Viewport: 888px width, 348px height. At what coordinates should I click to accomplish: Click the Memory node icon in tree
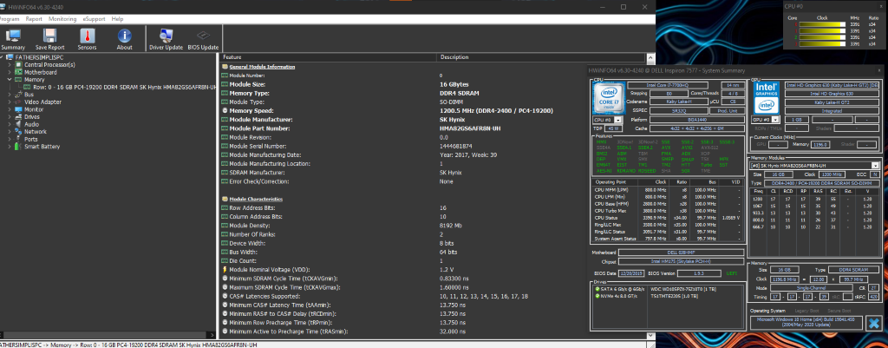(19, 80)
